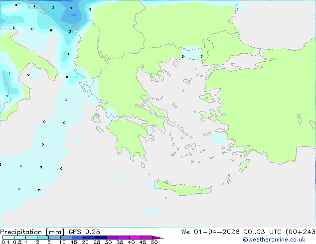Select the 30–35 mm violet legend swatch
The image size is (316, 244).
coord(112,238)
